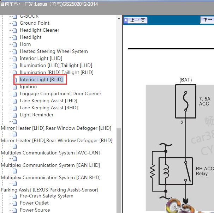214x213 pixels.
Task: Select Interior Light [RHD] item
Action: pyautogui.click(x=41, y=79)
